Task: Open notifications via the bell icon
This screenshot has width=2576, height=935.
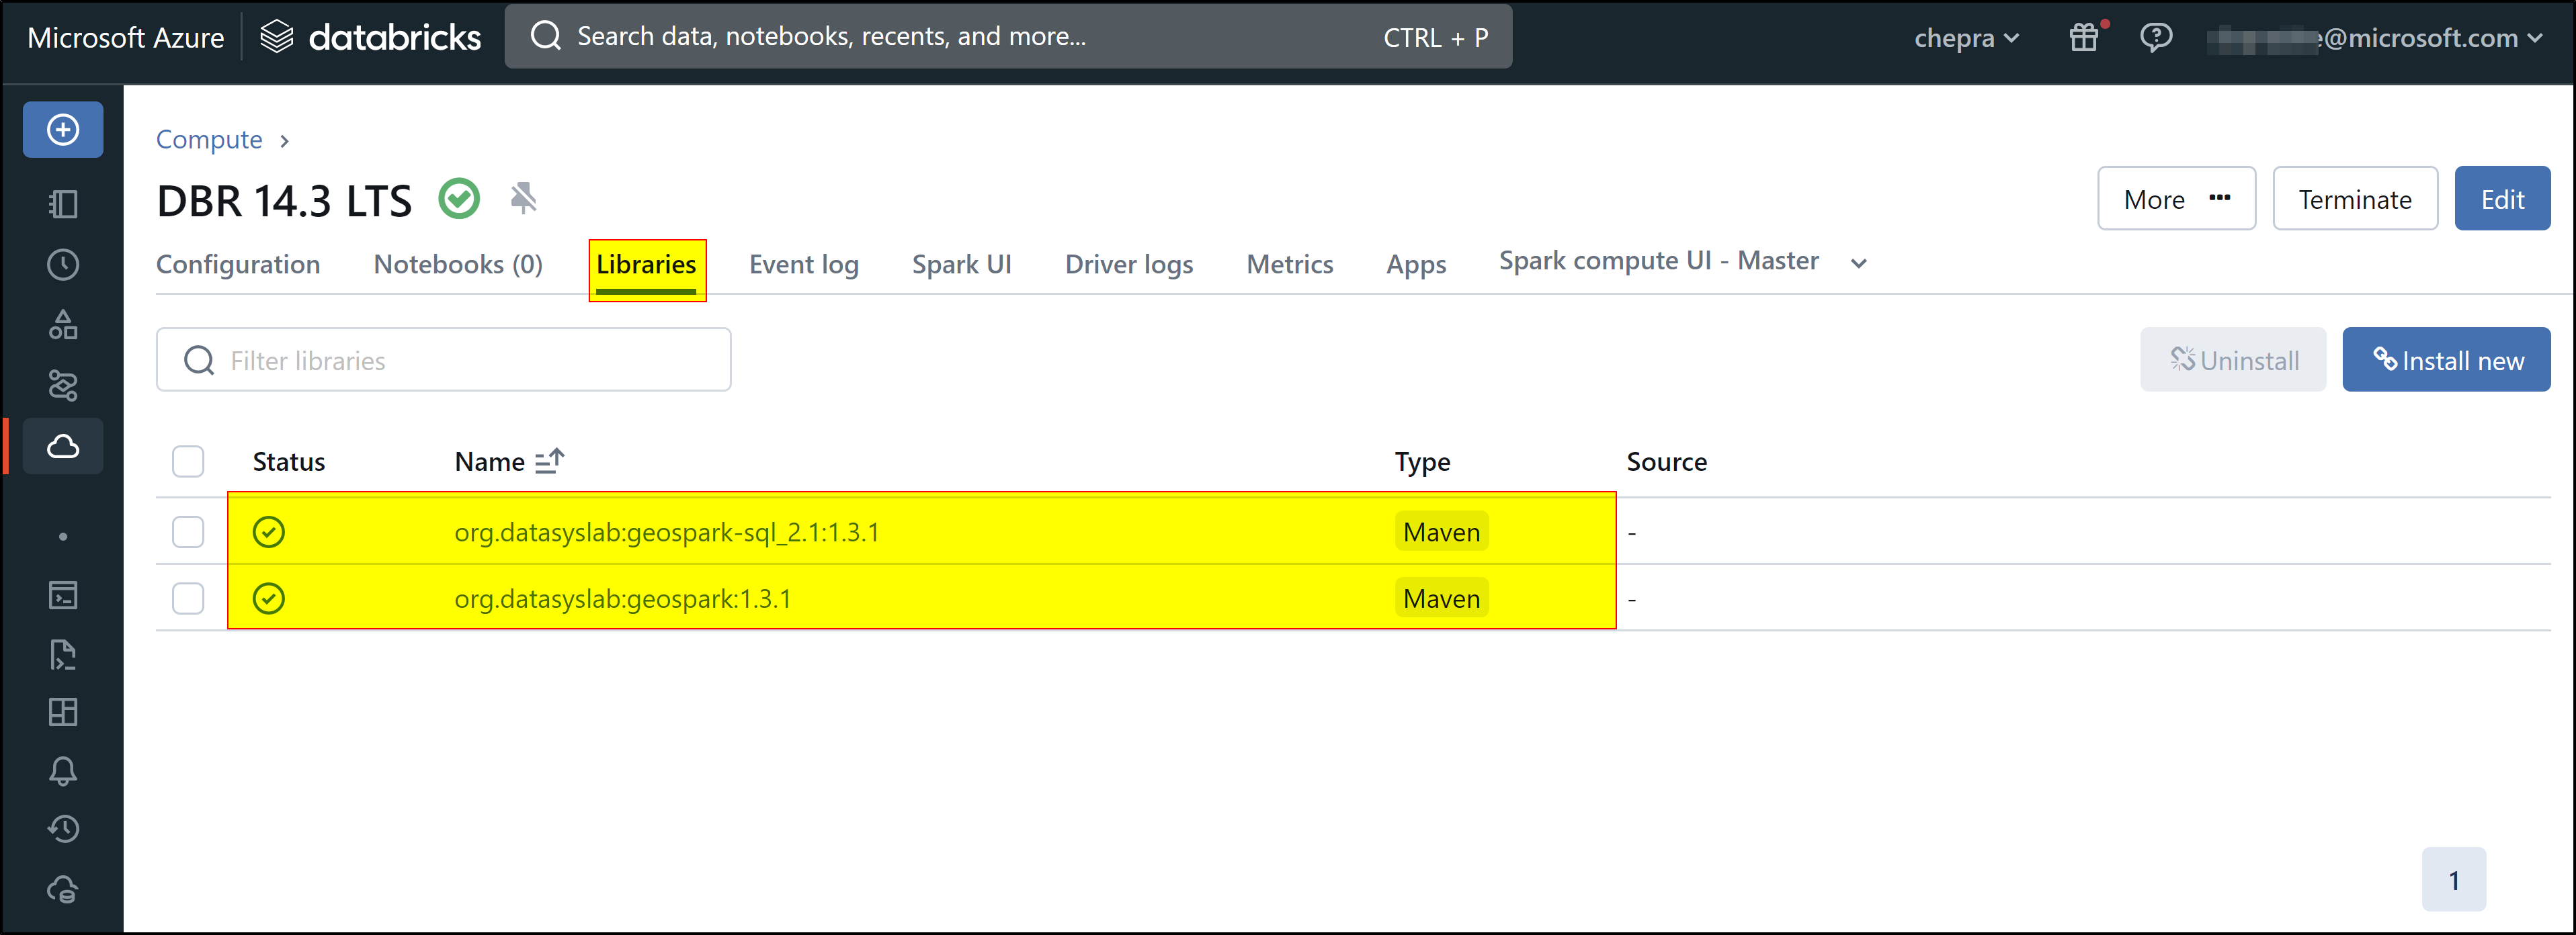Action: click(x=62, y=770)
